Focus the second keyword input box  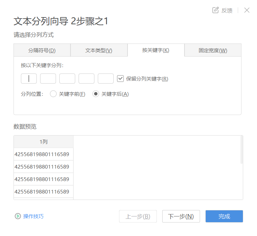(x=48, y=79)
